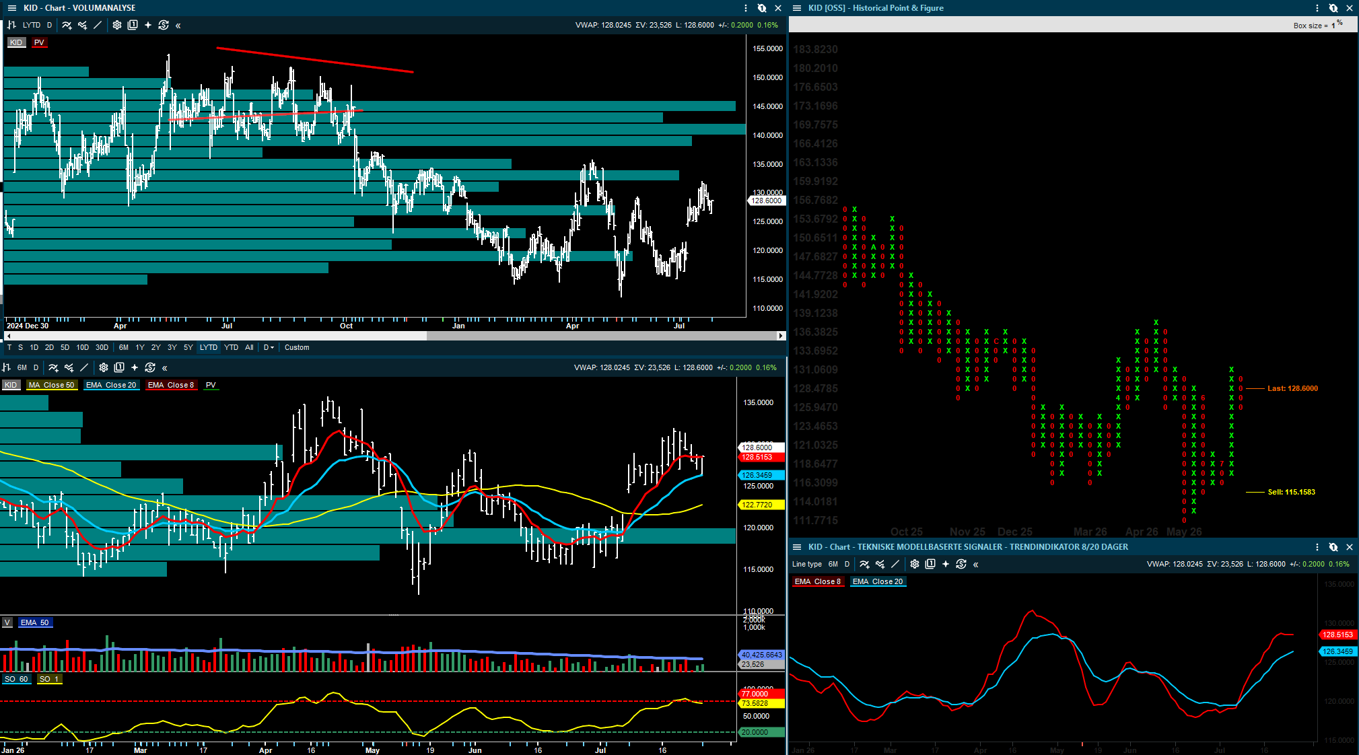Open hamburger menu of TRENDINDIKATOR chart window
Image resolution: width=1359 pixels, height=755 pixels.
(x=797, y=547)
